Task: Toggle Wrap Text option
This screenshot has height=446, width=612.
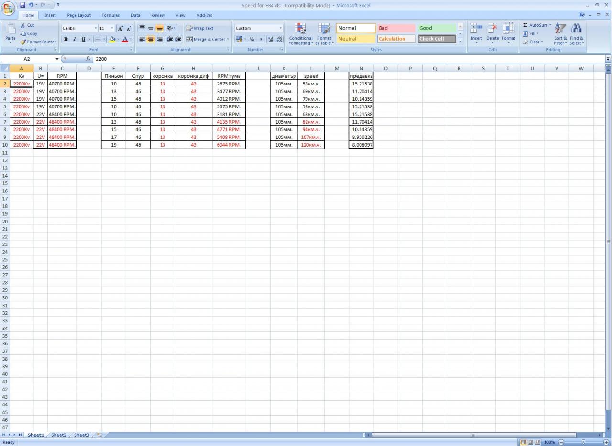Action: click(200, 28)
